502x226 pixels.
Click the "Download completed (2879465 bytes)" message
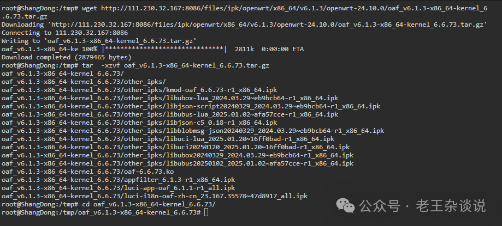coord(67,57)
